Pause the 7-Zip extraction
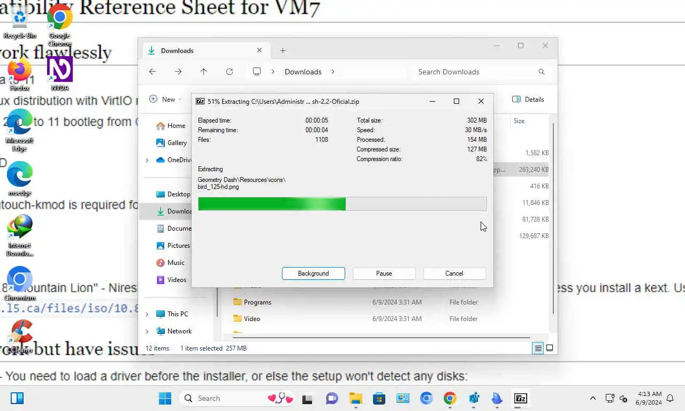The height and width of the screenshot is (411, 685). [x=384, y=273]
